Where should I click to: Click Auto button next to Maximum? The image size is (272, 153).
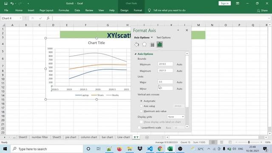[179, 71]
